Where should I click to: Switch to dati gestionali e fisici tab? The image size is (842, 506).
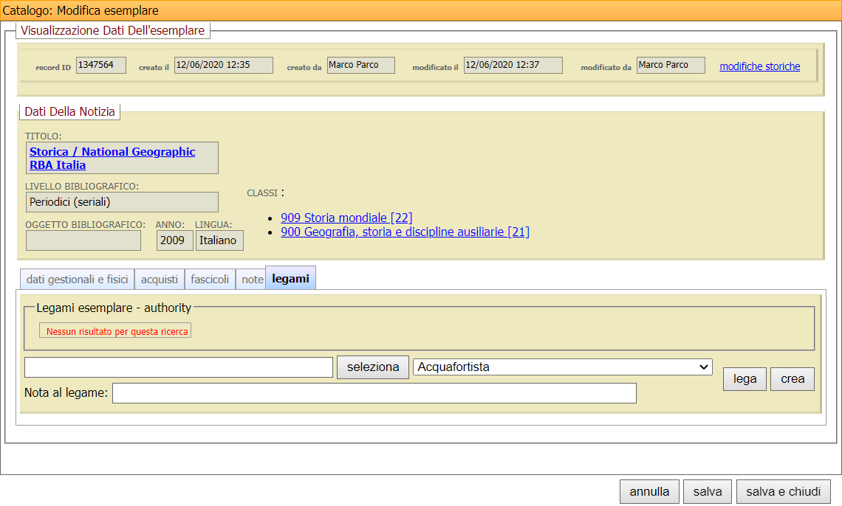point(77,280)
